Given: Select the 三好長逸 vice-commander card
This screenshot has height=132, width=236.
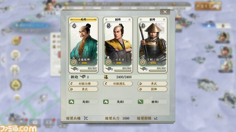Looking at the screenshot, I should tap(118, 45).
